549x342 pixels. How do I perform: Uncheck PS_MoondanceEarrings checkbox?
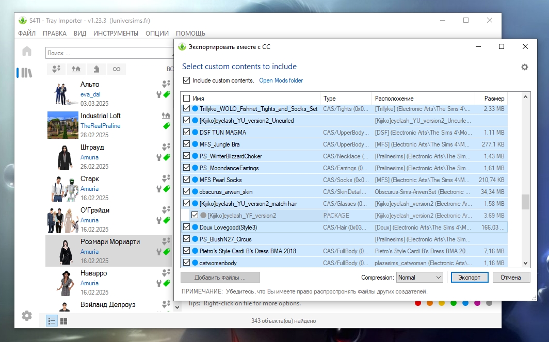(187, 168)
